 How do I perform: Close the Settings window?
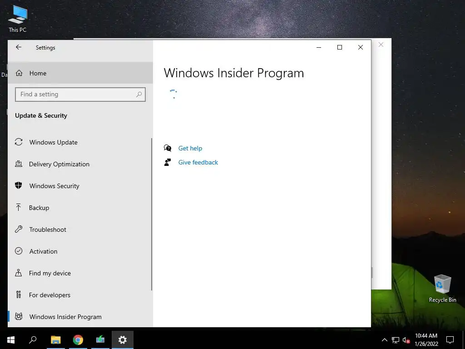tap(360, 47)
